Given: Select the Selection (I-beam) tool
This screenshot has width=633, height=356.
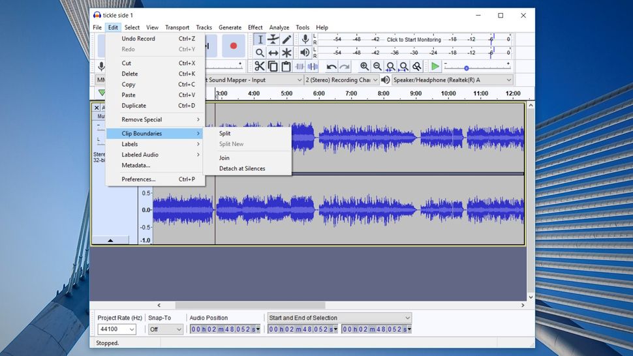Looking at the screenshot, I should coord(260,40).
